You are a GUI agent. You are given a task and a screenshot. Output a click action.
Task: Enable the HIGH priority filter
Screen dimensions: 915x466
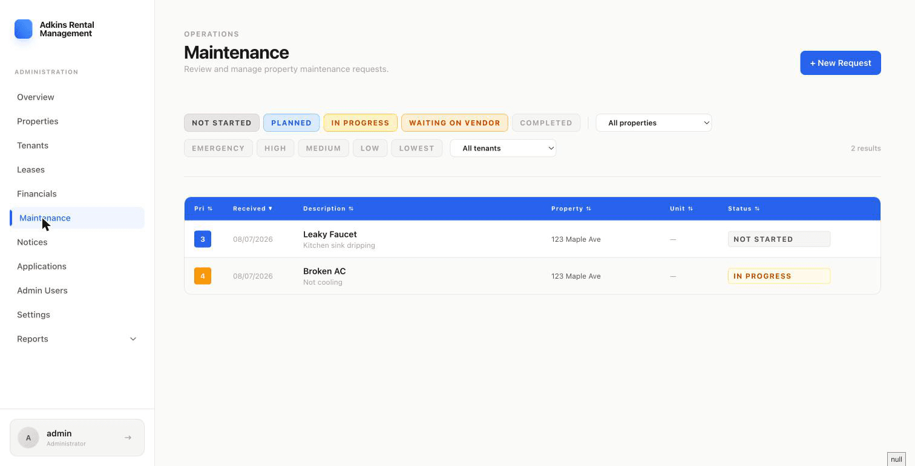(x=275, y=148)
